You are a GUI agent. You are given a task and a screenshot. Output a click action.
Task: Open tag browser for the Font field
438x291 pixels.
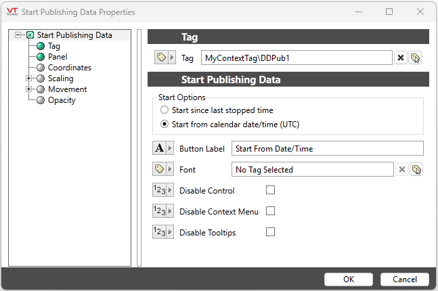click(416, 170)
